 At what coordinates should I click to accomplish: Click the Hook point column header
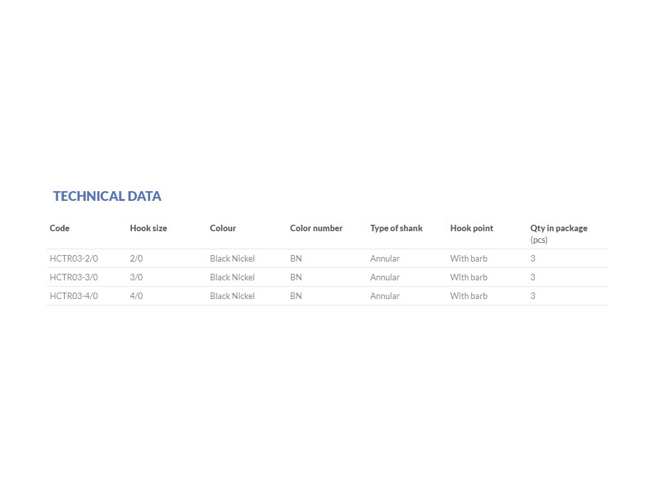[x=471, y=228]
